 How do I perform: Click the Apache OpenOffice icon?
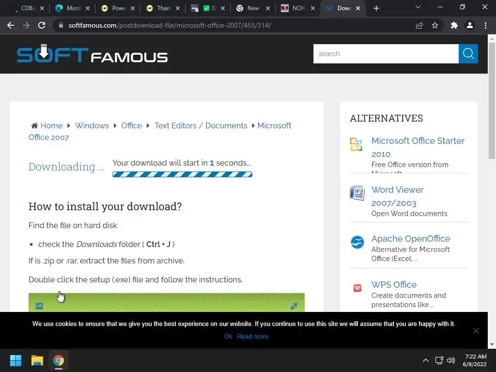click(x=357, y=242)
